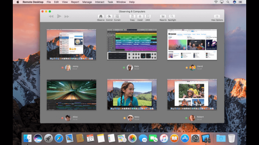Click the Spotlight search toolbar icon
This screenshot has width=259, height=145.
tap(172, 17)
